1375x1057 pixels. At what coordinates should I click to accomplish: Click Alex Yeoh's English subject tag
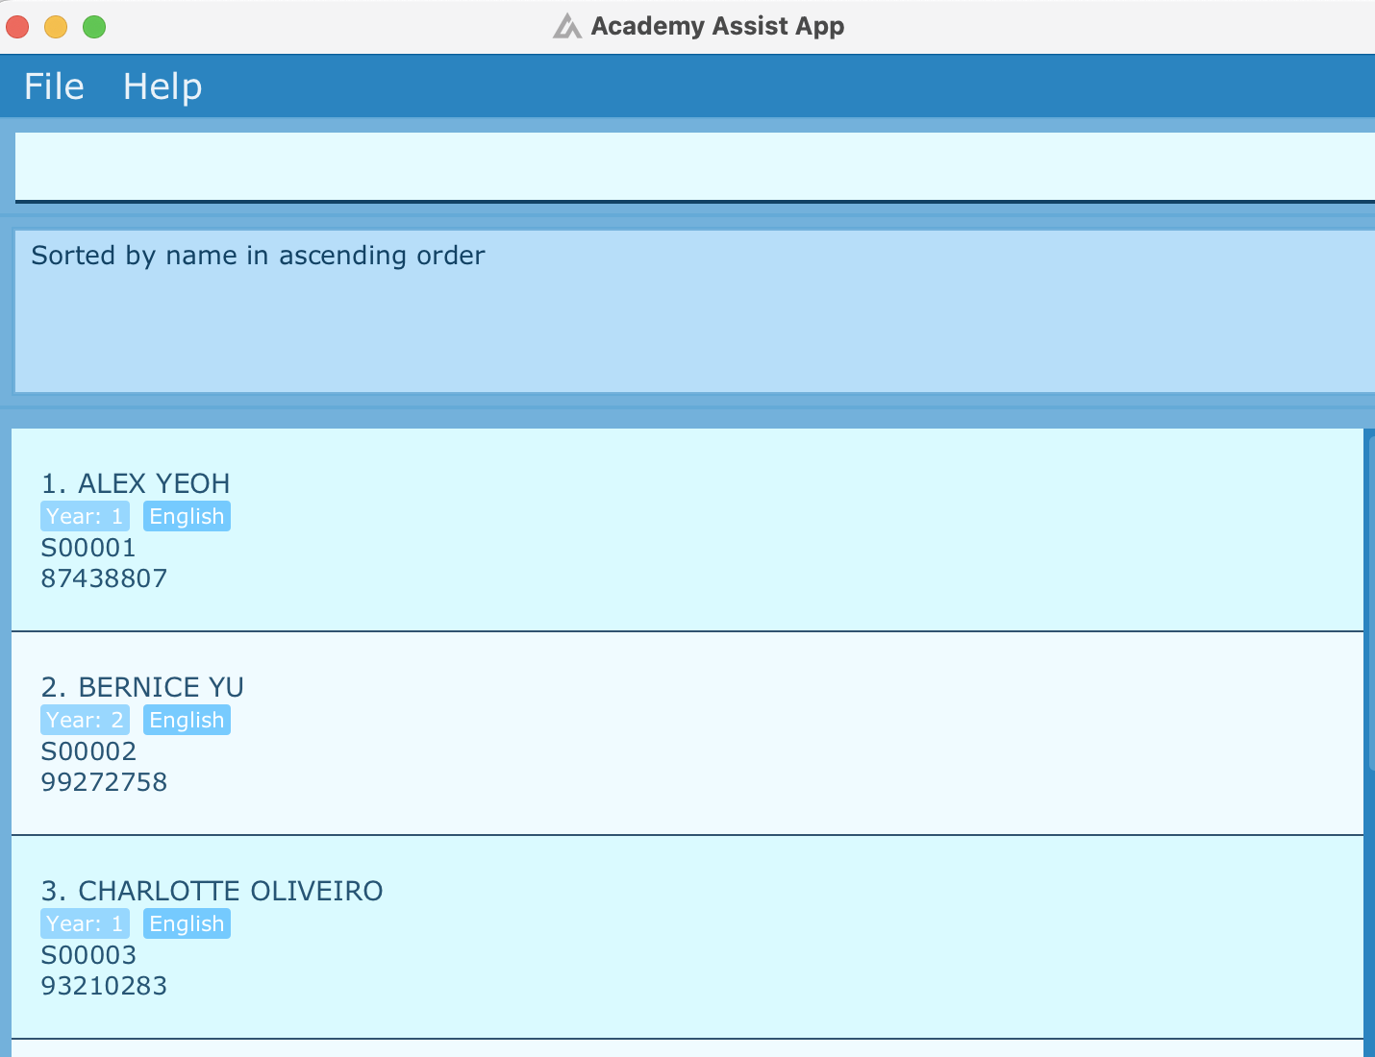point(187,516)
